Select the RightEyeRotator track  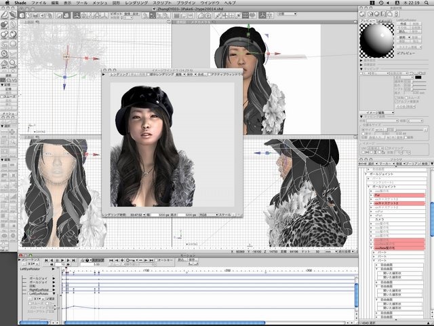[x=37, y=289]
